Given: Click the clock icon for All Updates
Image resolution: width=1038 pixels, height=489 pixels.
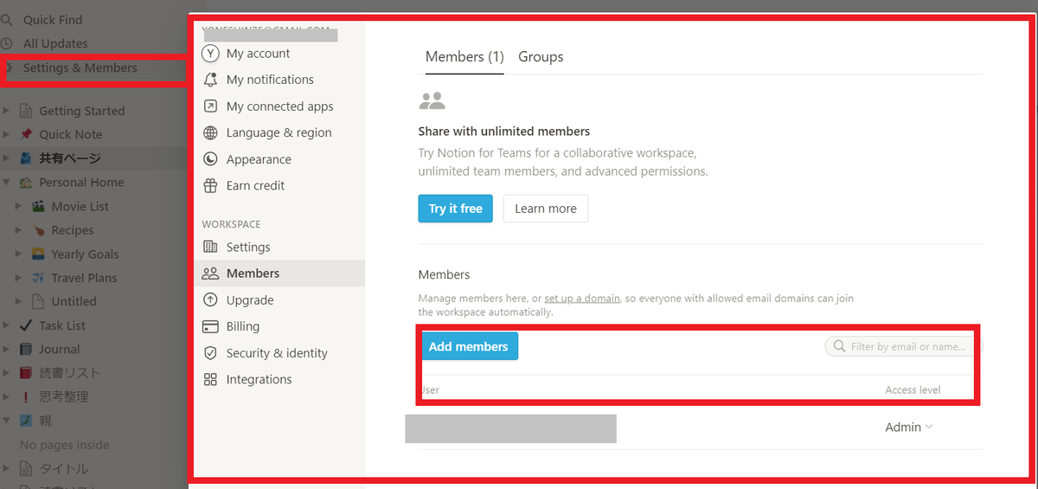Looking at the screenshot, I should click(x=7, y=43).
